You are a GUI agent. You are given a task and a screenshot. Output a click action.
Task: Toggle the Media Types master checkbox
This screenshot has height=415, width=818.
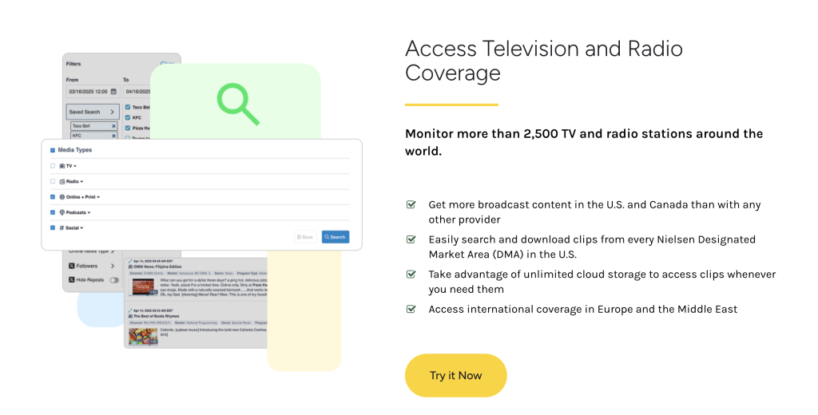(53, 150)
